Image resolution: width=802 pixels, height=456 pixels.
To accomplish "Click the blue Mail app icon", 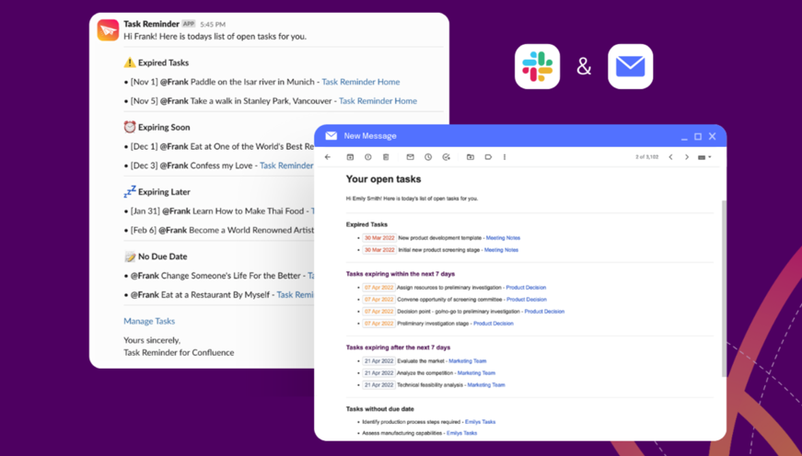I will point(630,66).
